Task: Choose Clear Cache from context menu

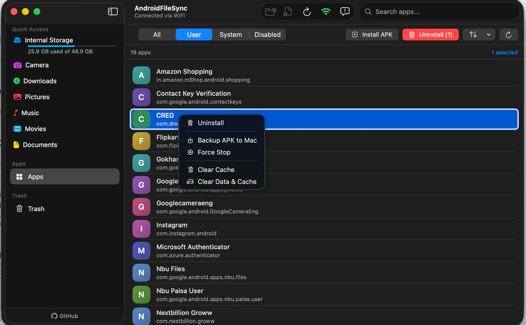Action: coord(222,170)
